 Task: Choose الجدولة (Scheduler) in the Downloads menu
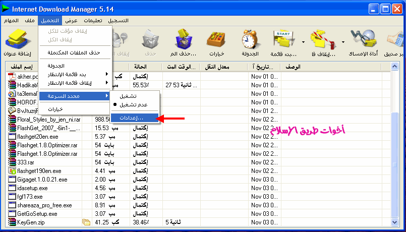[x=75, y=66]
